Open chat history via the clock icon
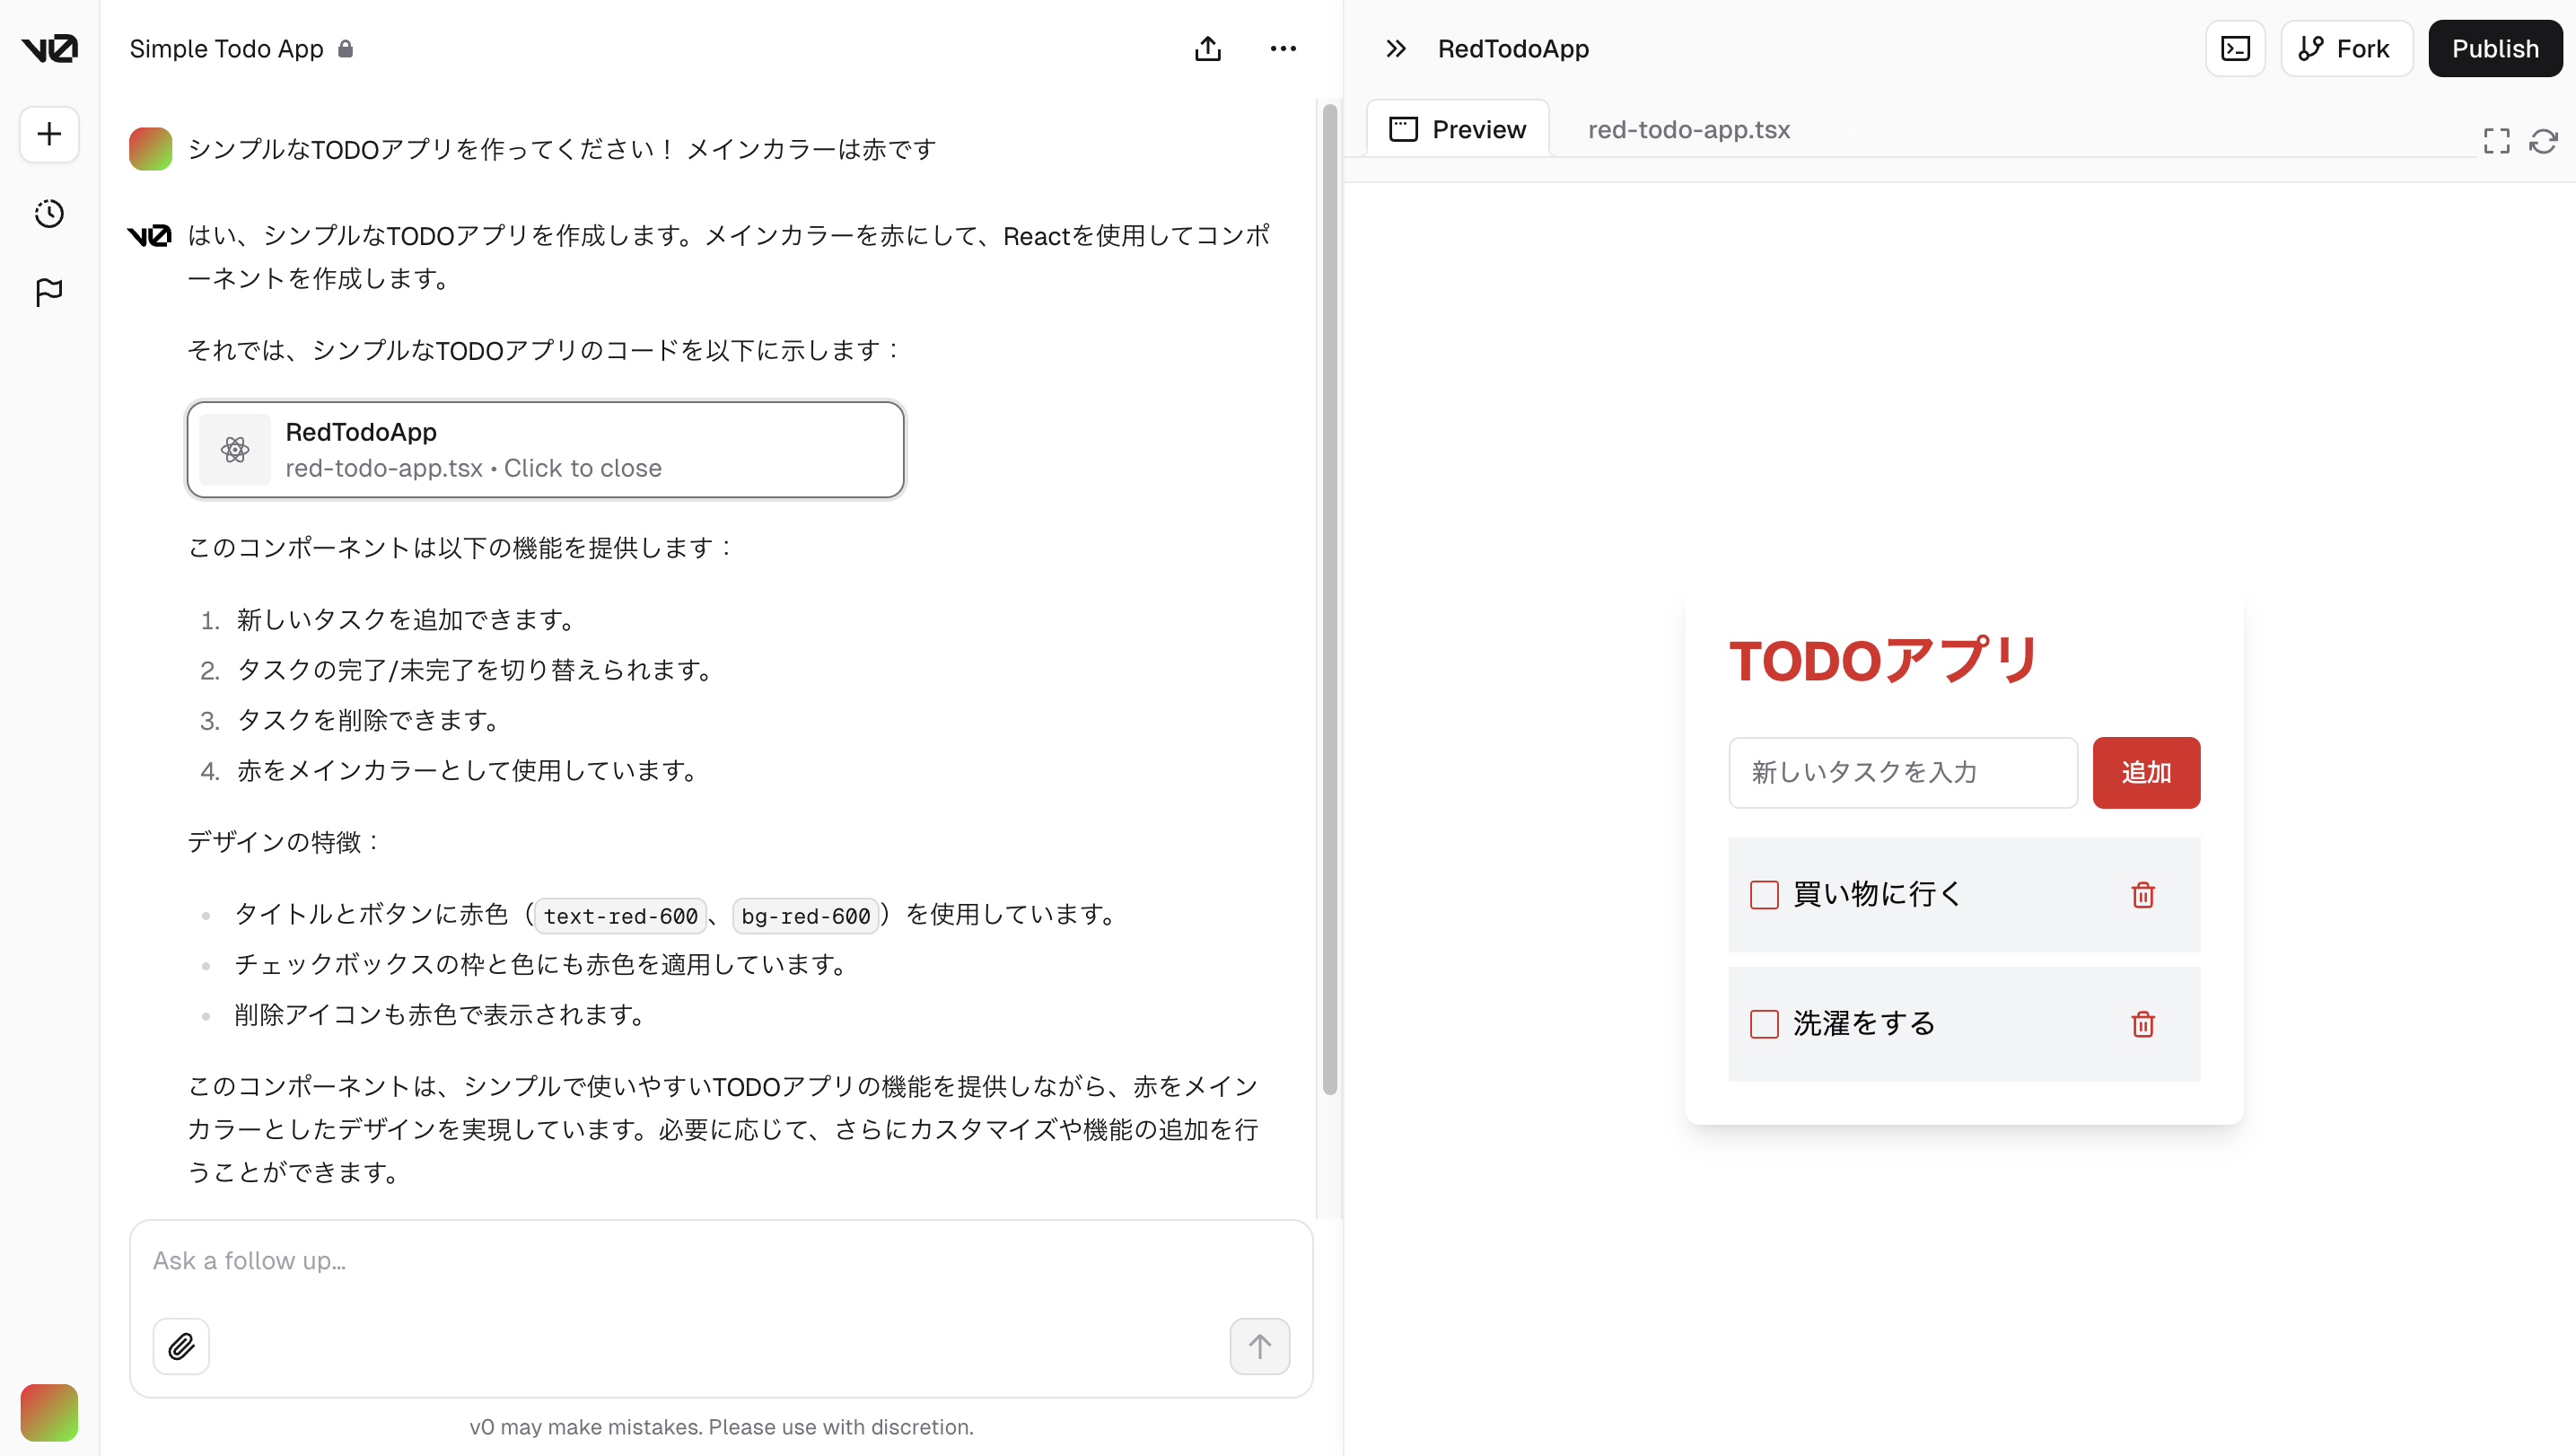 coord(48,213)
